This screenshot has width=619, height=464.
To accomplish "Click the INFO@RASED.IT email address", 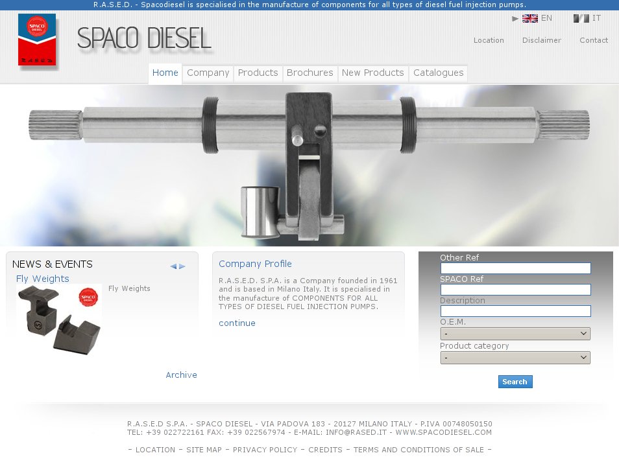I will click(356, 432).
